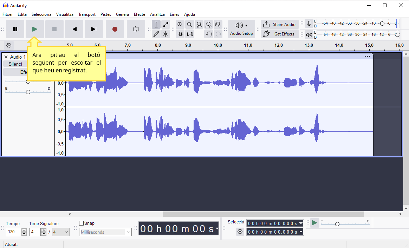Open the Transport menu
This screenshot has height=248, width=409.
pyautogui.click(x=87, y=14)
